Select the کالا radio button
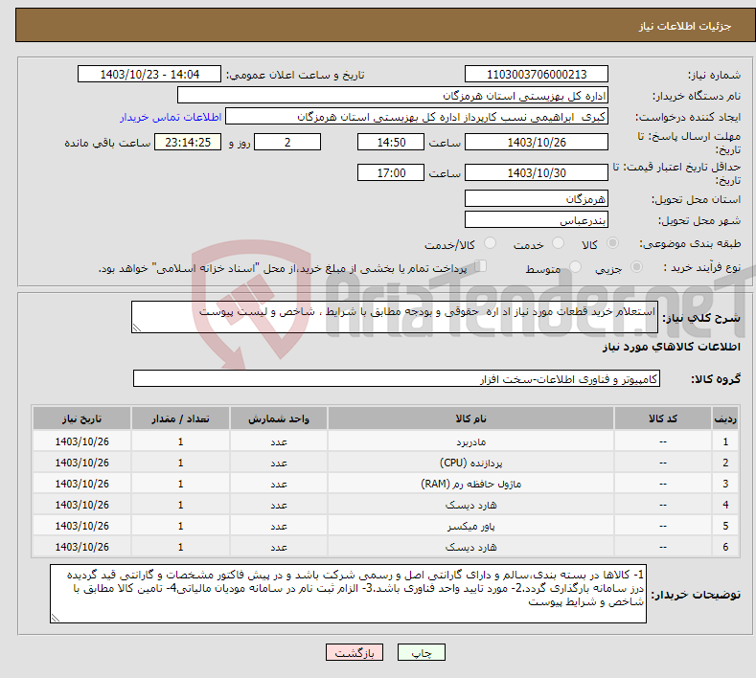 [612, 243]
